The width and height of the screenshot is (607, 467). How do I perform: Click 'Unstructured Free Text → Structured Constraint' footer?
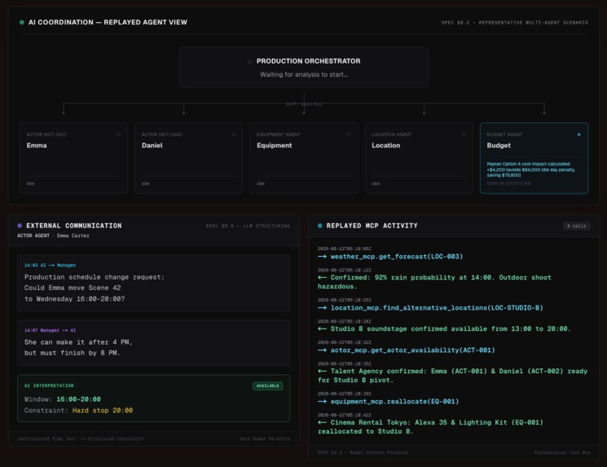click(x=80, y=438)
